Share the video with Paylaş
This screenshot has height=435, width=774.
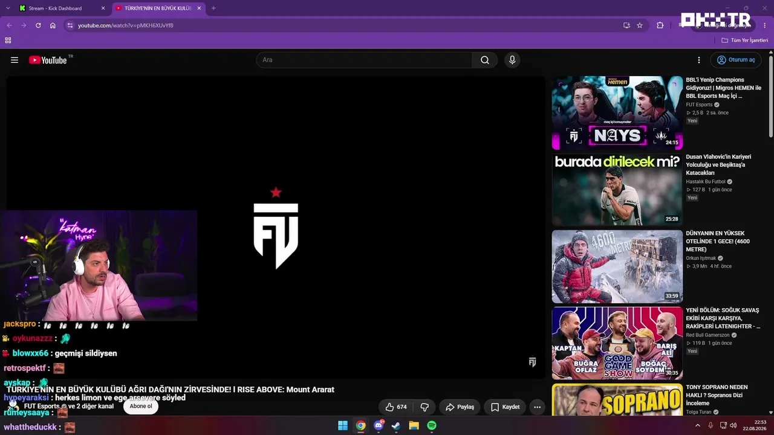coord(460,407)
